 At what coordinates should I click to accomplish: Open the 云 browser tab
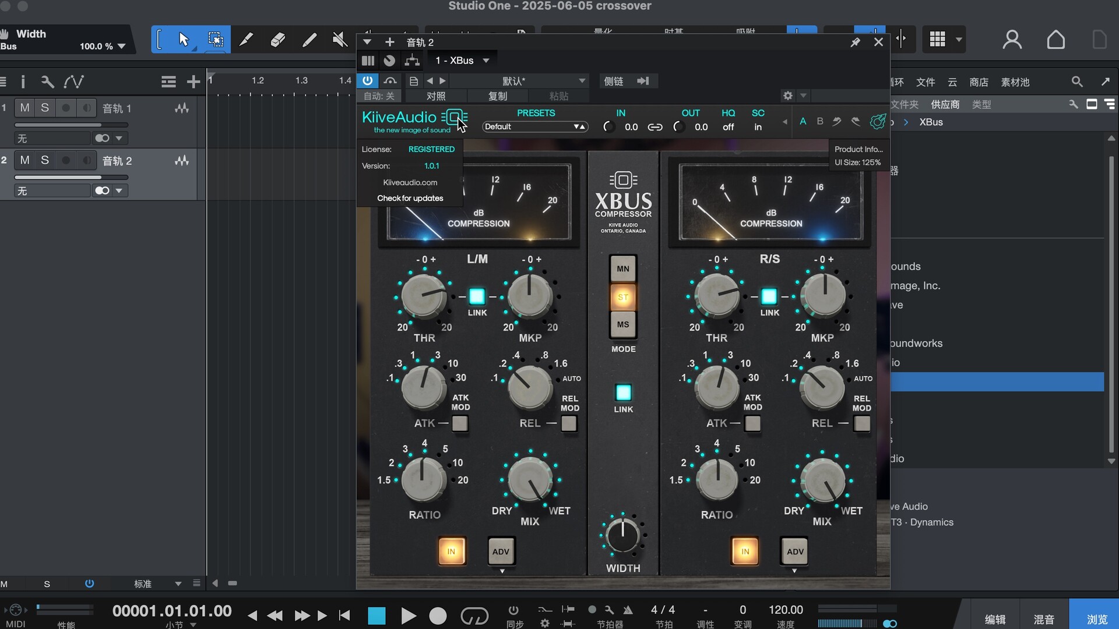coord(952,82)
